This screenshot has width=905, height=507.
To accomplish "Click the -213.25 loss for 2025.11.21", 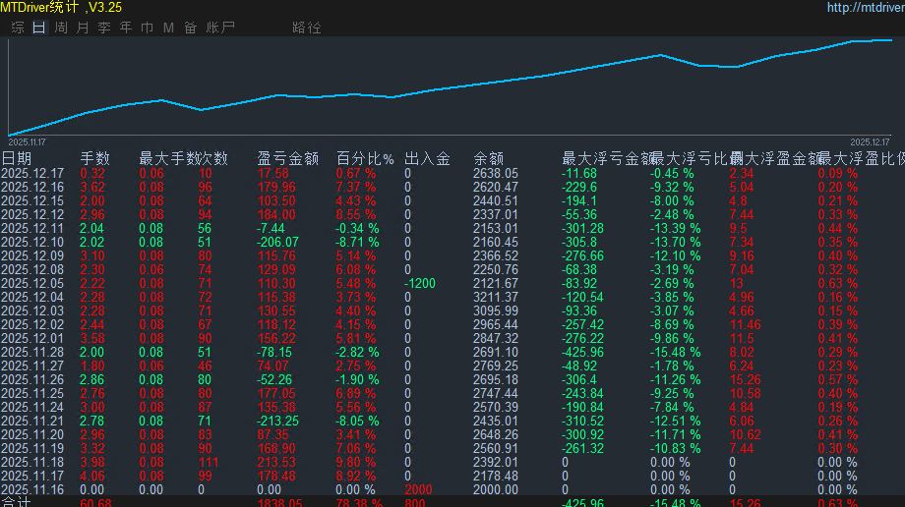I will (277, 422).
